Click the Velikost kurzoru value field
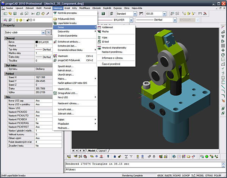 pos(48,135)
